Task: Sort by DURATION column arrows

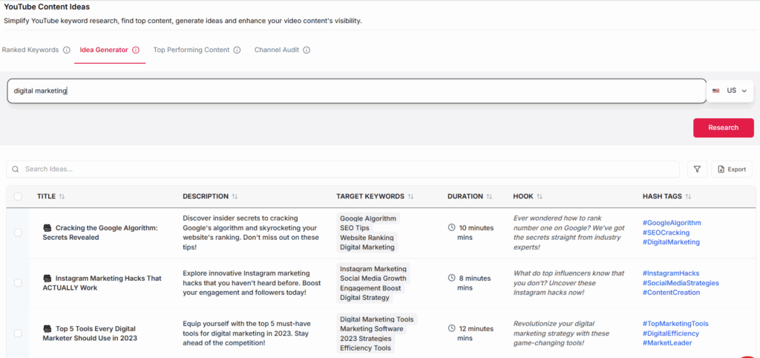Action: tap(489, 197)
